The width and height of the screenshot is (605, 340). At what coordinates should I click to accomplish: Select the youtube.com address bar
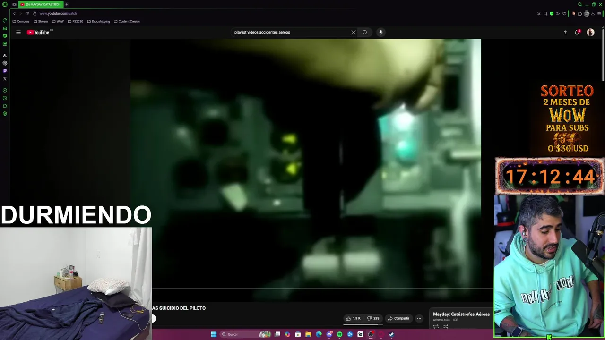(58, 13)
